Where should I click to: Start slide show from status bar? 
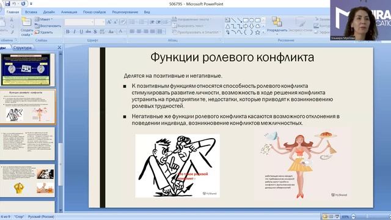pos(337,216)
